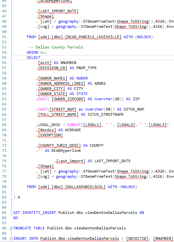Screen dimensions: 174x242
Task: Click the [LEGAL3] argument
Action: 158,125
